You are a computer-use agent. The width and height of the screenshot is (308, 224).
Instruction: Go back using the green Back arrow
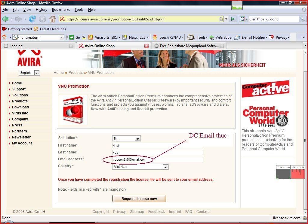(5, 19)
